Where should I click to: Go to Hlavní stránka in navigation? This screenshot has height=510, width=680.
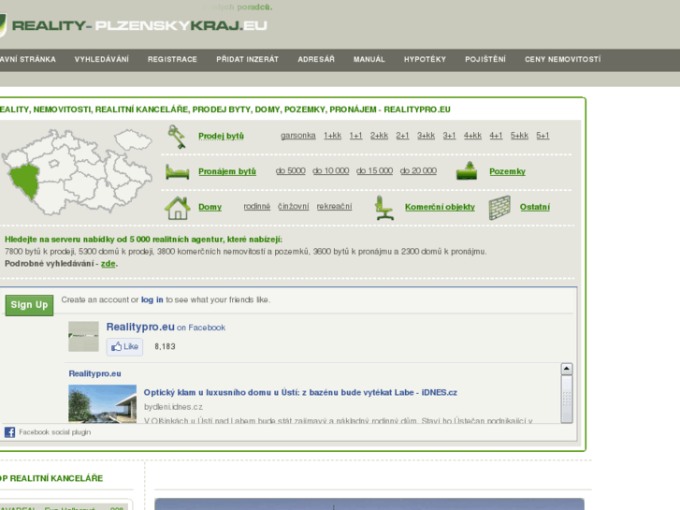click(28, 60)
